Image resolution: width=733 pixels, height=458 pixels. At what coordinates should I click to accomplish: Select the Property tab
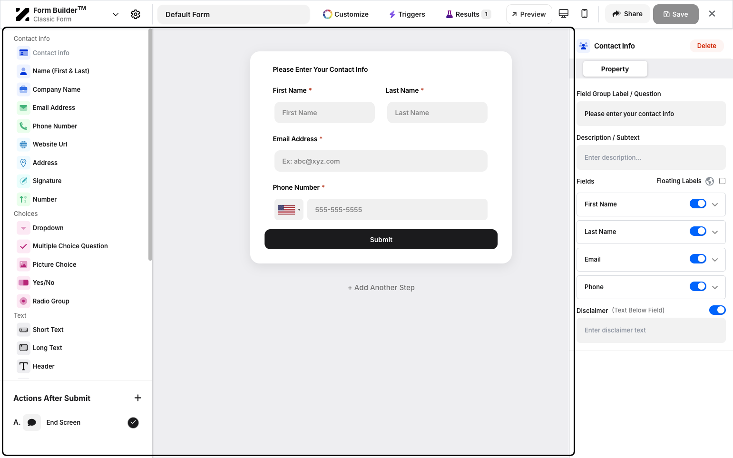(x=615, y=69)
